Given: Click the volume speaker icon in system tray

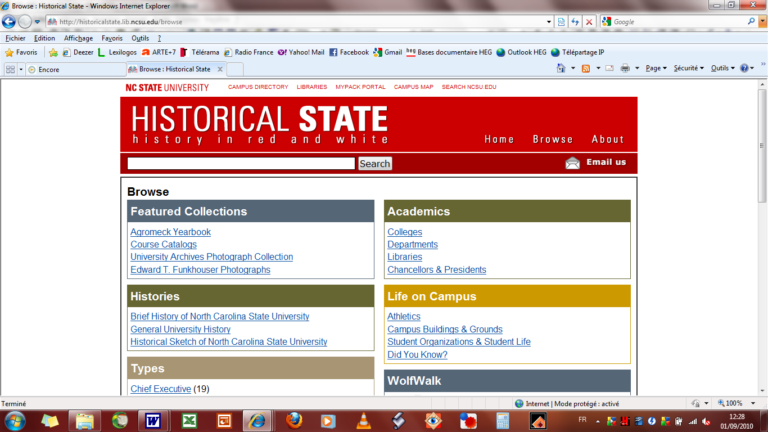Looking at the screenshot, I should 706,421.
